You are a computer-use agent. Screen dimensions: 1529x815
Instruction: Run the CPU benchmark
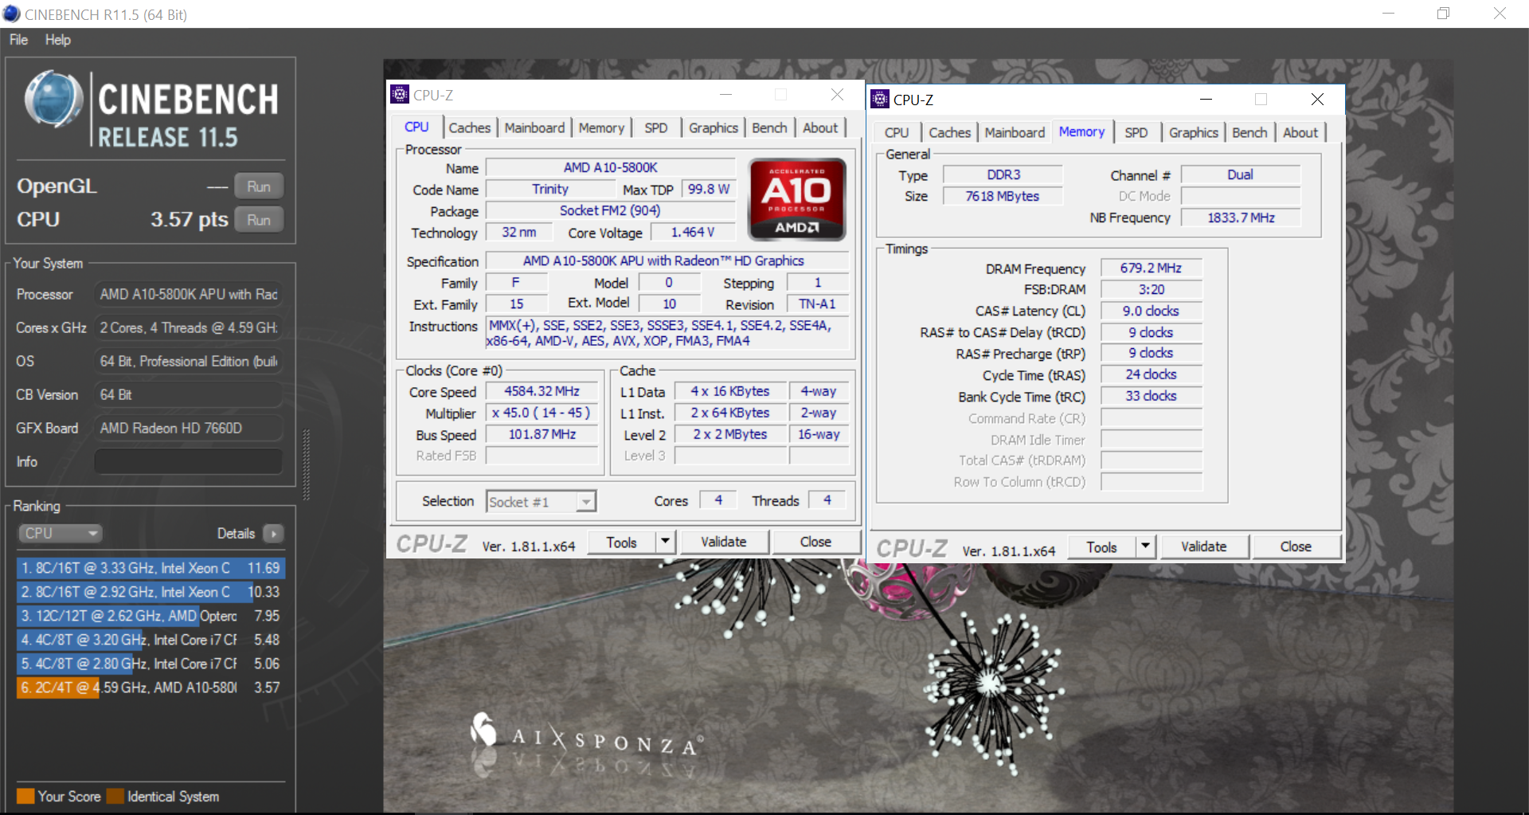coord(259,220)
